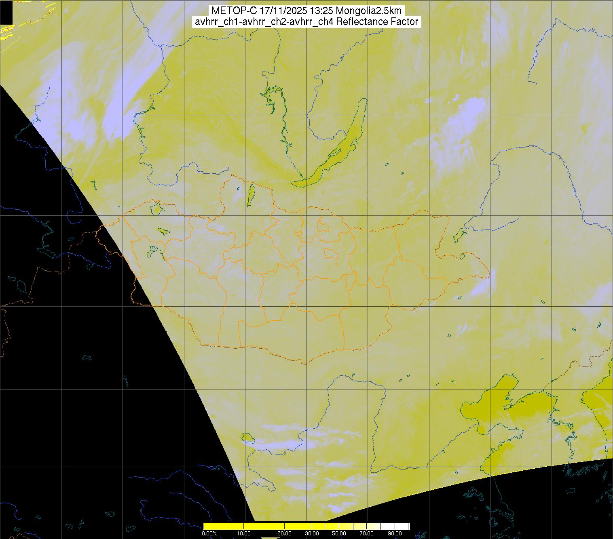This screenshot has width=613, height=539.
Task: Click the small black square in top-left corner
Action: tap(6, 12)
